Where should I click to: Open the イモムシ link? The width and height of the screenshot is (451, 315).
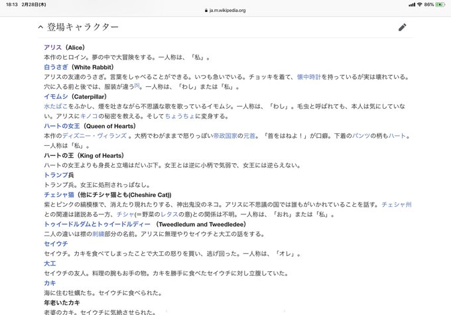(56, 96)
